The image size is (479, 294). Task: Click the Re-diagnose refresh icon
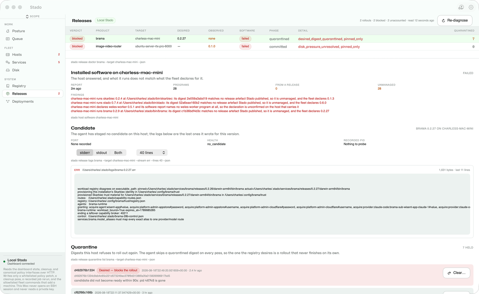coord(443,20)
